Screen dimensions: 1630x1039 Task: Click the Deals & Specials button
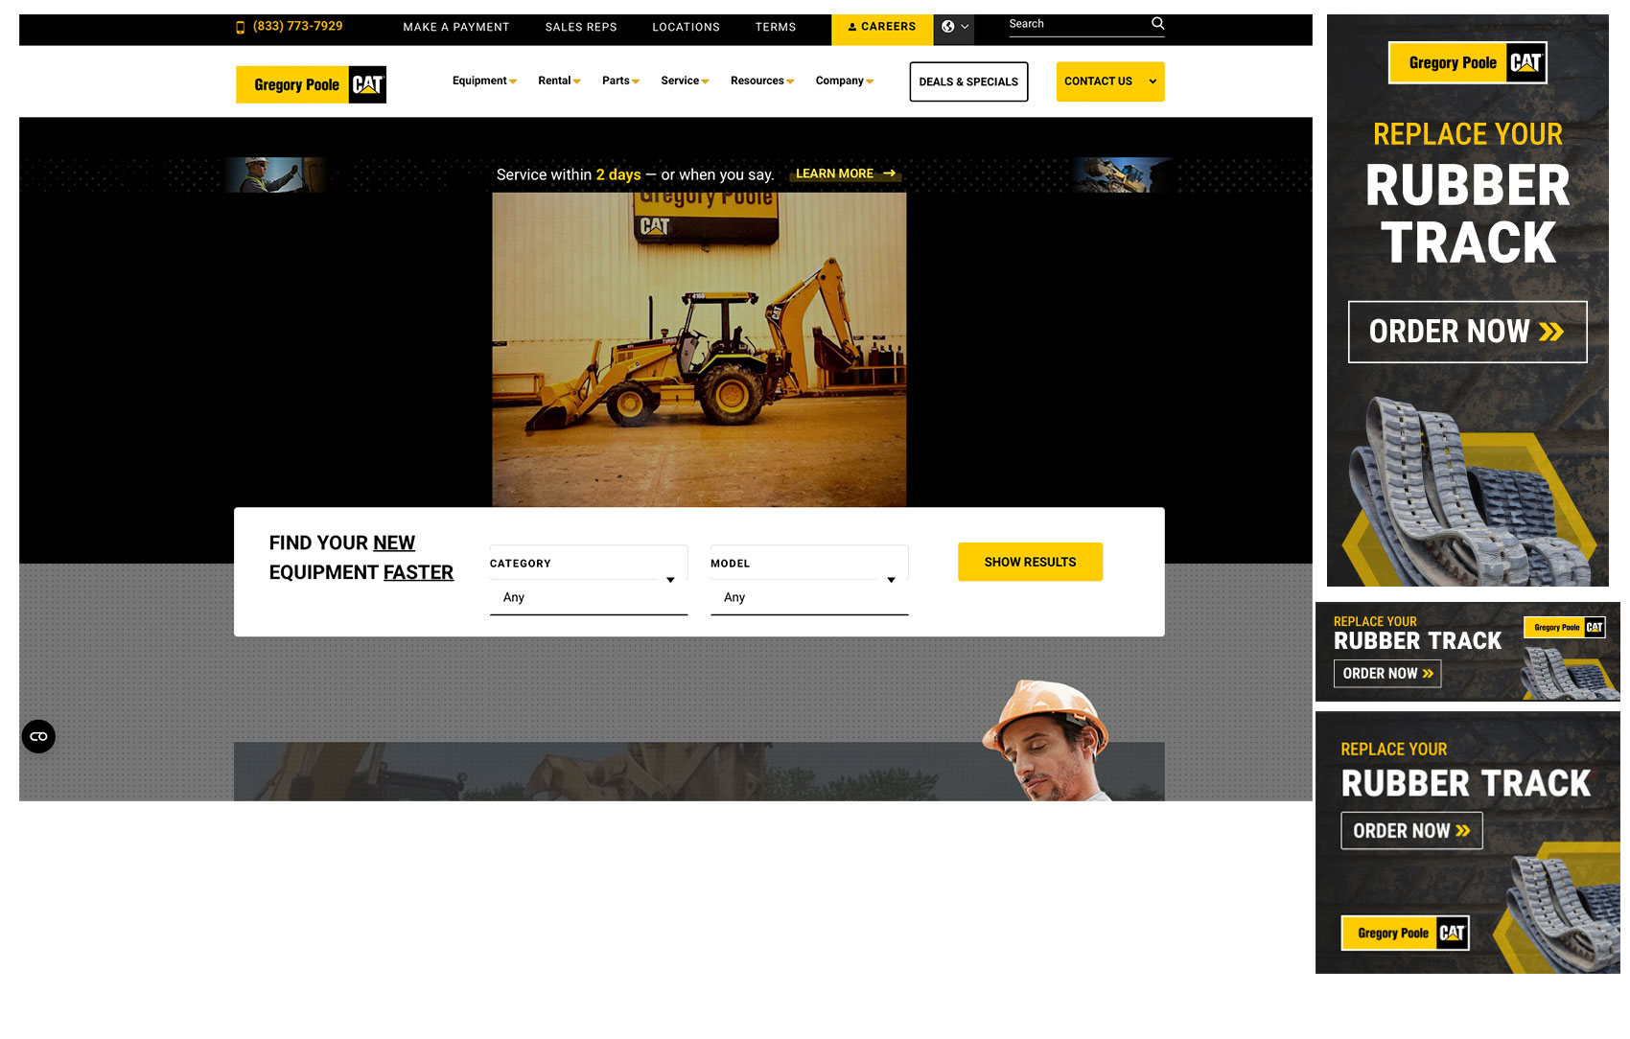[968, 82]
